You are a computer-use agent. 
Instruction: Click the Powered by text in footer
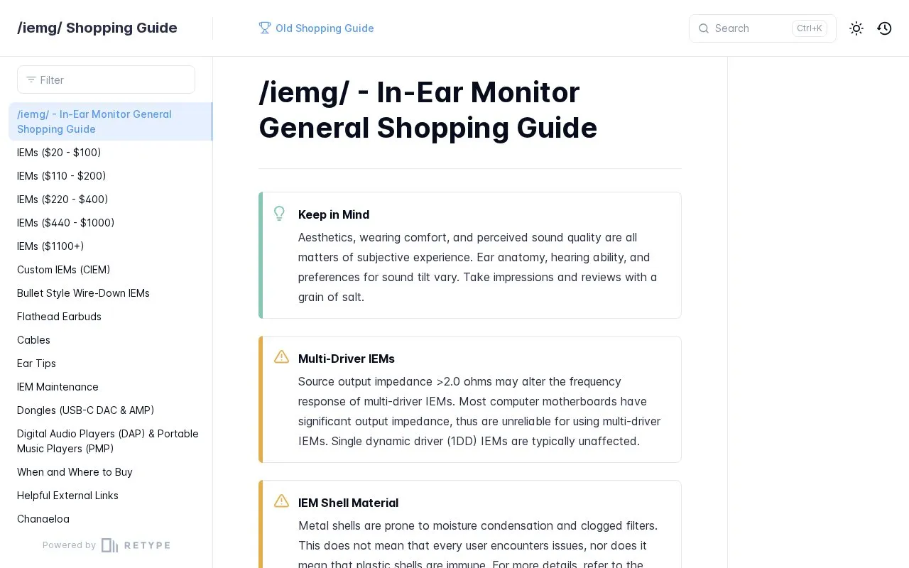[69, 545]
